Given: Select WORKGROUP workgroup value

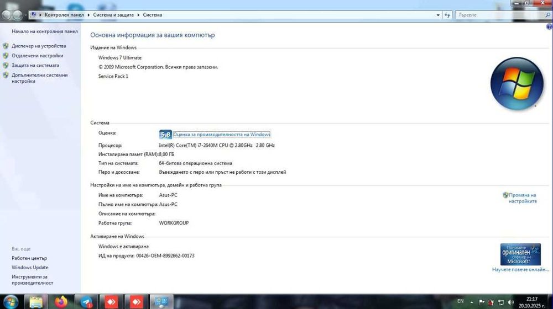Looking at the screenshot, I should (174, 223).
